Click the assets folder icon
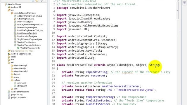The height and width of the screenshot is (105, 187). tap(9, 57)
